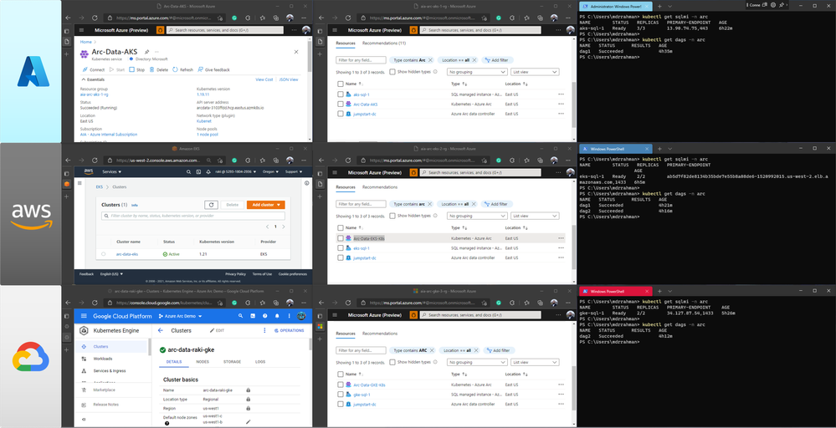Select Arc-Data-GKE-K8s row checkbox
Viewport: 836px width, 428px height.
(341, 385)
